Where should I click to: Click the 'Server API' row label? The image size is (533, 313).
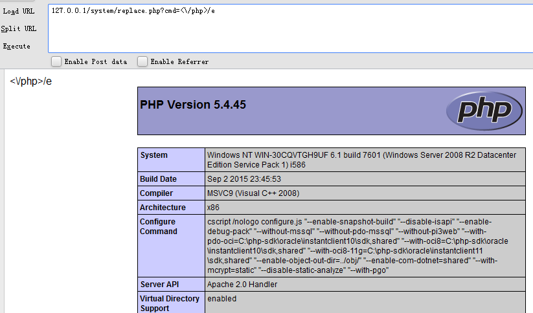pyautogui.click(x=159, y=285)
